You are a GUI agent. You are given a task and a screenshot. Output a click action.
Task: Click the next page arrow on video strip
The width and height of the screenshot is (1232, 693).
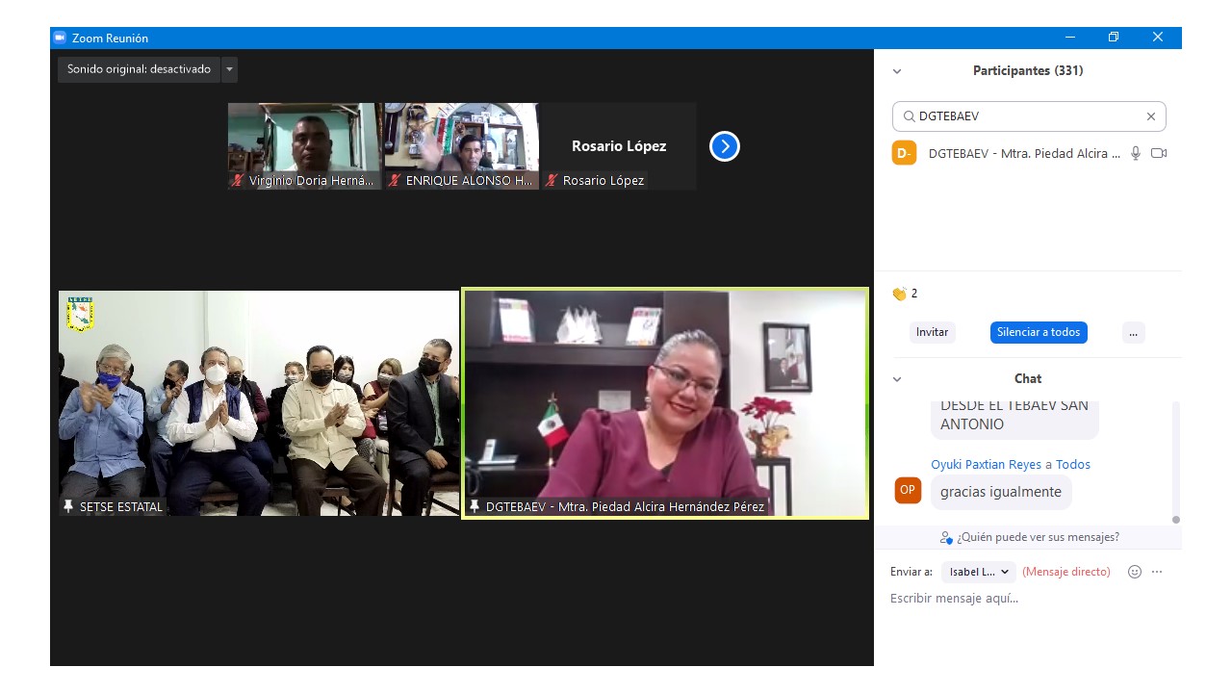(724, 146)
